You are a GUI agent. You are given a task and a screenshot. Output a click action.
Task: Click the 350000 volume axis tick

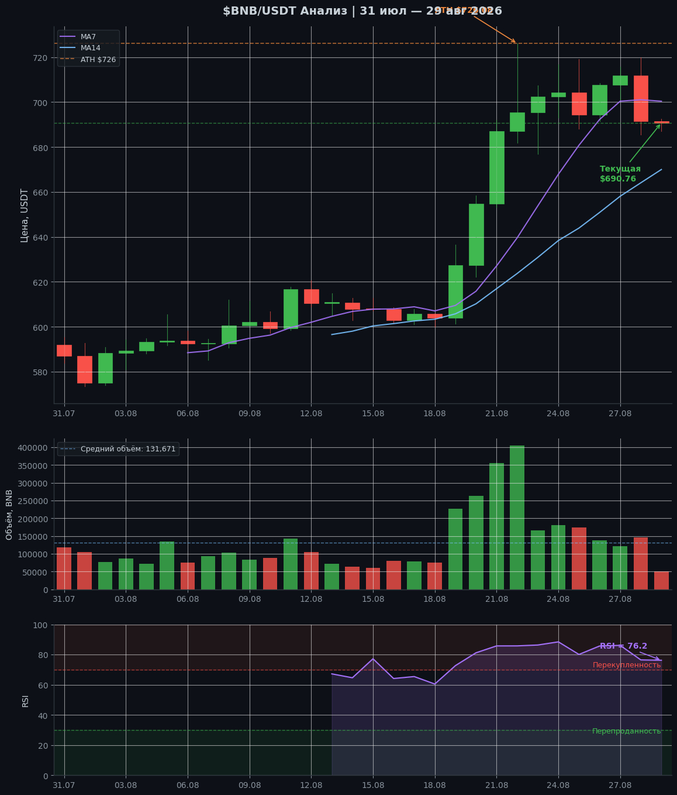coord(33,465)
